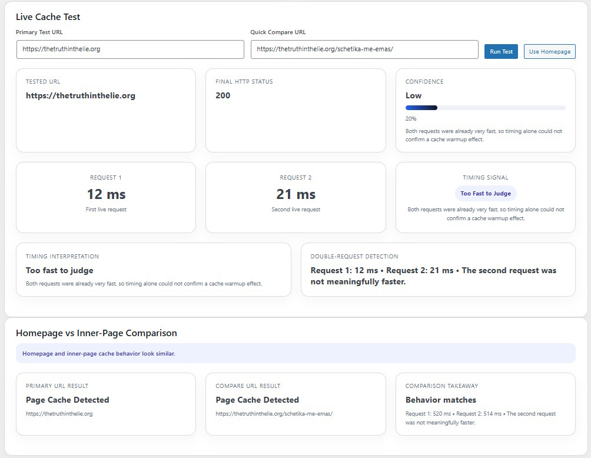This screenshot has width=591, height=458.
Task: Click the Primary Test URL label
Action: [x=39, y=32]
